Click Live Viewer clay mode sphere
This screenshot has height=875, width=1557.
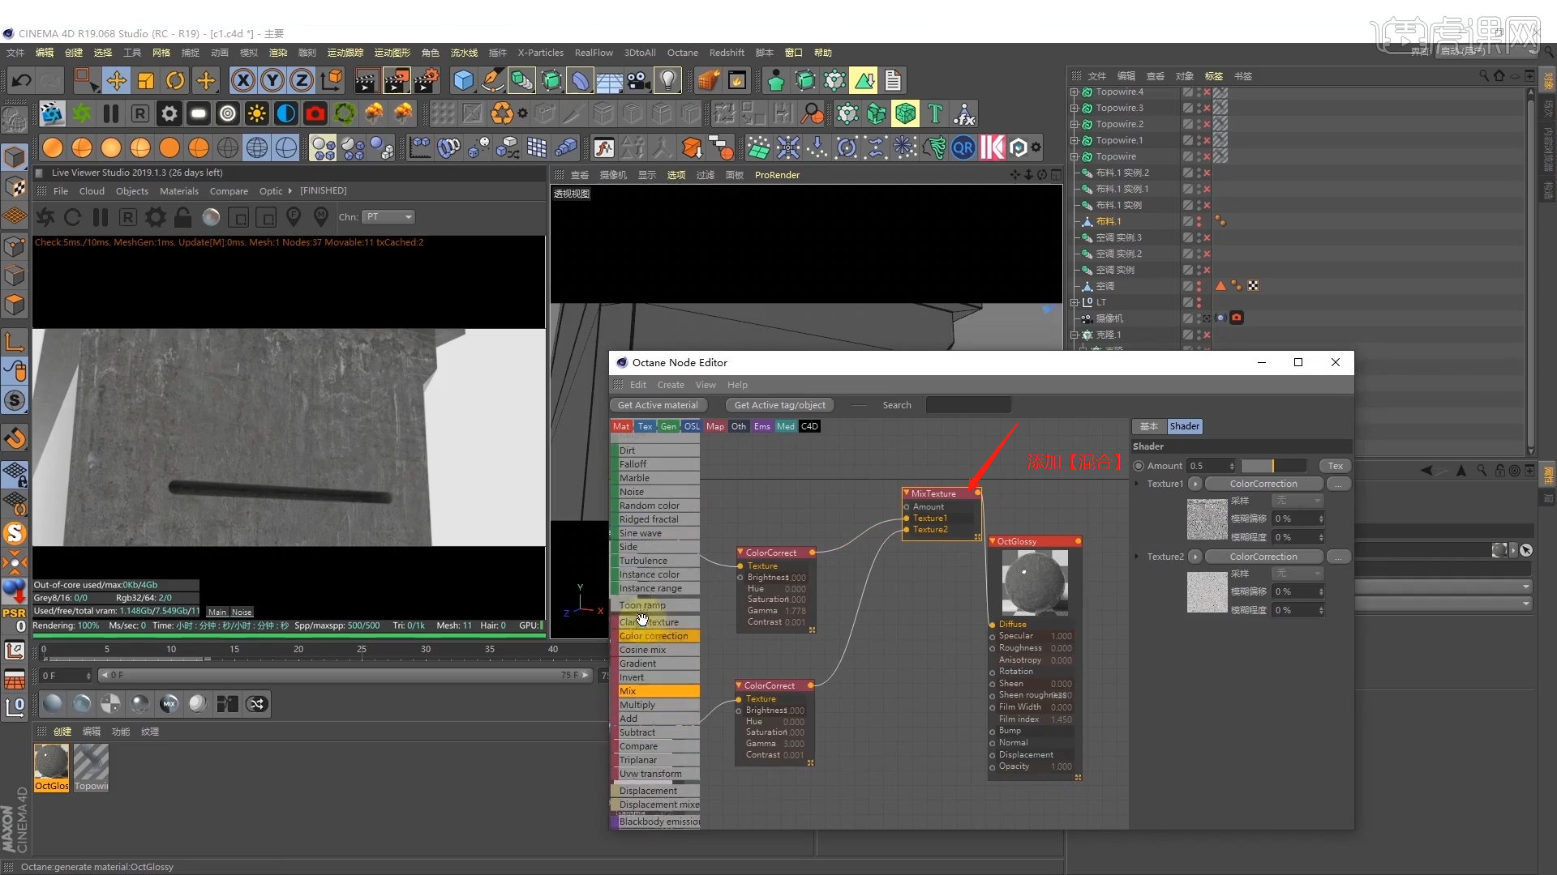[x=211, y=217]
